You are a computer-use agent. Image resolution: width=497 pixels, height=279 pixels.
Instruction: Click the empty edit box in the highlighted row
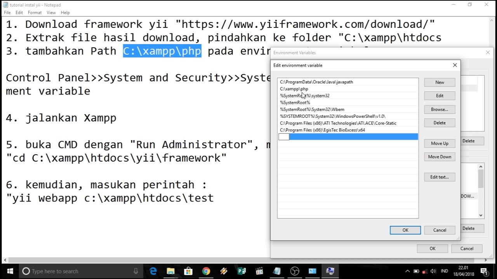[284, 137]
